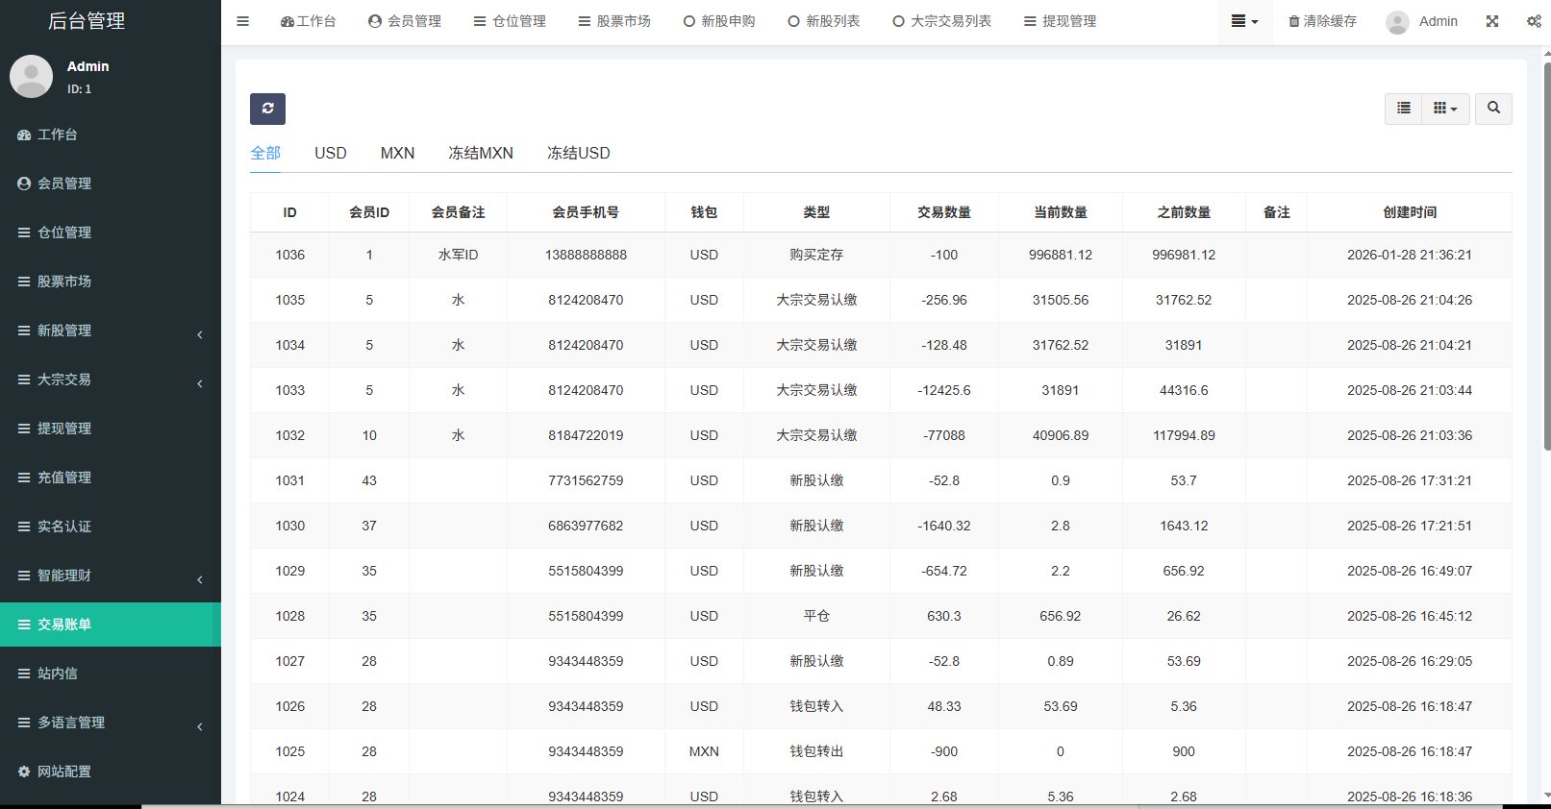Toggle the list view icon
The height and width of the screenshot is (809, 1551).
pyautogui.click(x=1404, y=109)
